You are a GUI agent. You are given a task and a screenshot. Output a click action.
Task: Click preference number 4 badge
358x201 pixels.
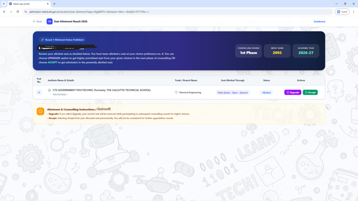click(39, 92)
